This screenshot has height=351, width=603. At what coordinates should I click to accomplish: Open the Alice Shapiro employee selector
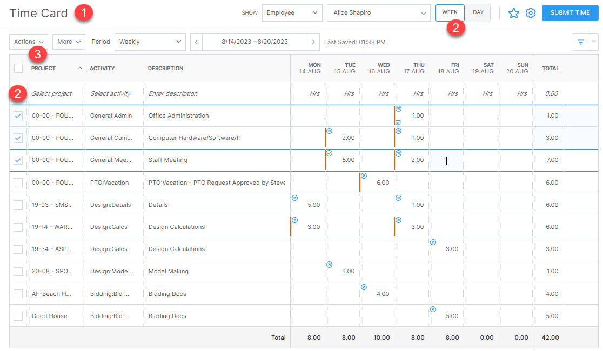(x=378, y=12)
